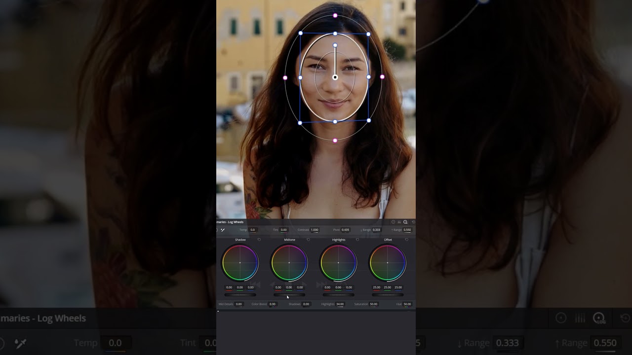Click the Offset blue channel value 25.00
632x355 pixels.
click(398, 287)
